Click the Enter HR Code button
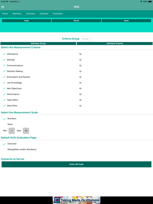 click(76, 164)
